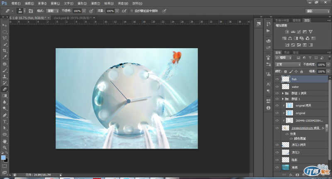Enable the erase-to-history checkbox in options bar
The height and width of the screenshot is (179, 332).
click(x=132, y=11)
